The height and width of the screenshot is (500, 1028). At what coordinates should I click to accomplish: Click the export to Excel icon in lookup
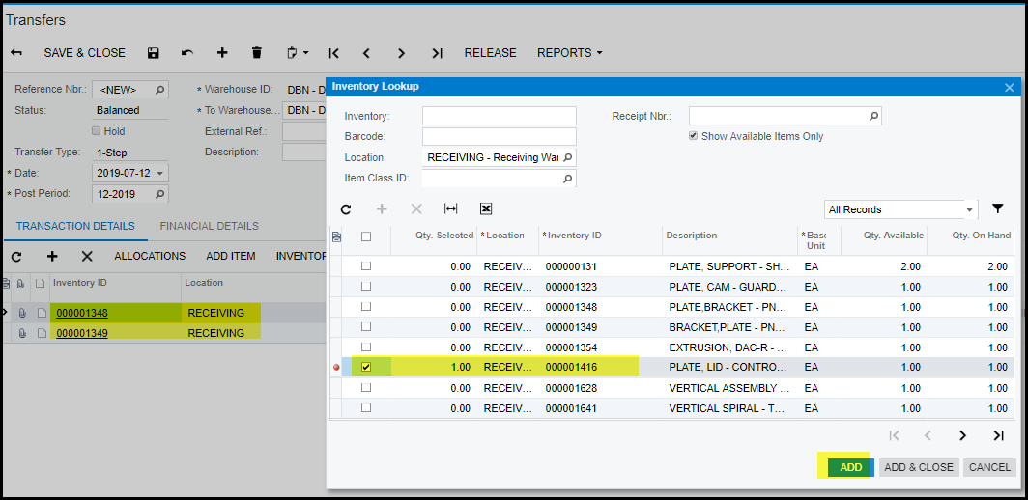pyautogui.click(x=486, y=208)
